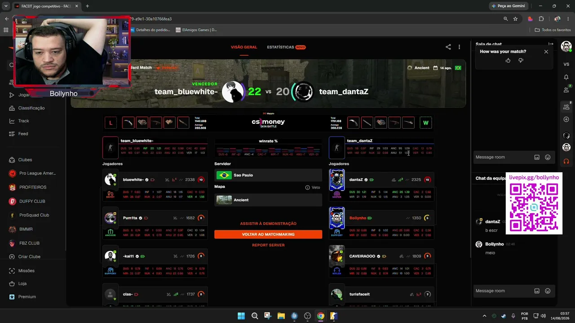This screenshot has width=575, height=323.
Task: Click the REPORT SERVER link
Action: (x=268, y=245)
